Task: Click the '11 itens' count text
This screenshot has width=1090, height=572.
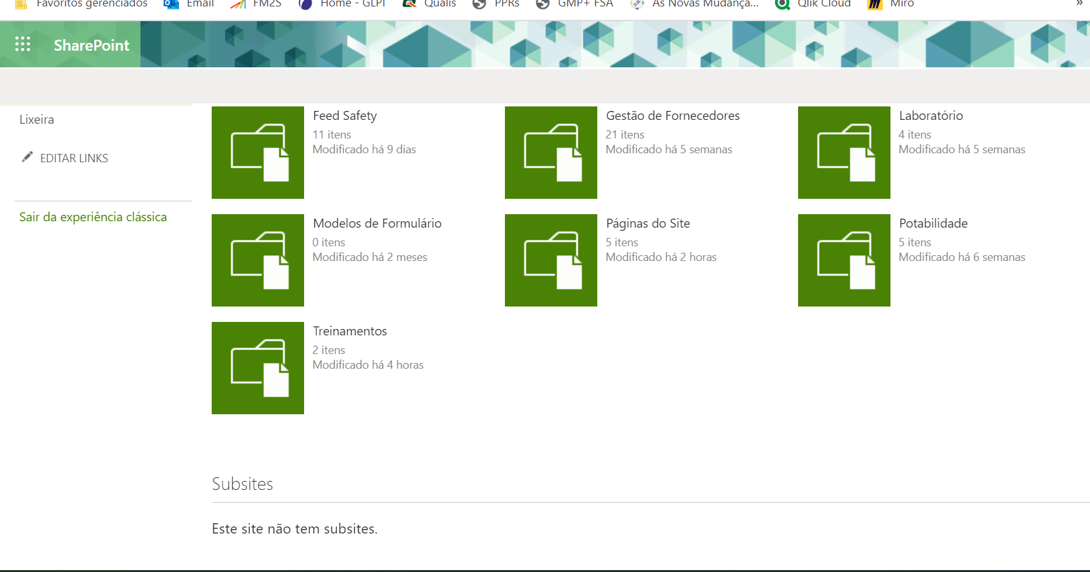Action: click(x=332, y=135)
